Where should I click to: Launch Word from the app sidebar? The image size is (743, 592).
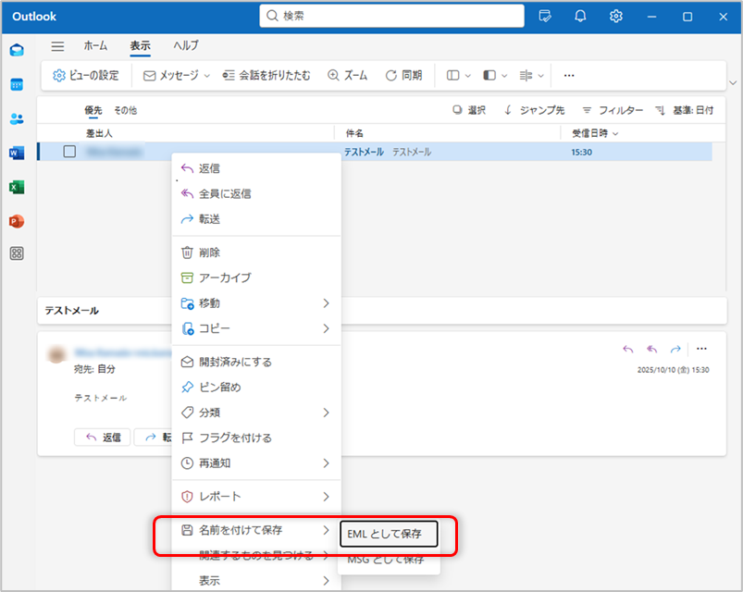pos(17,153)
